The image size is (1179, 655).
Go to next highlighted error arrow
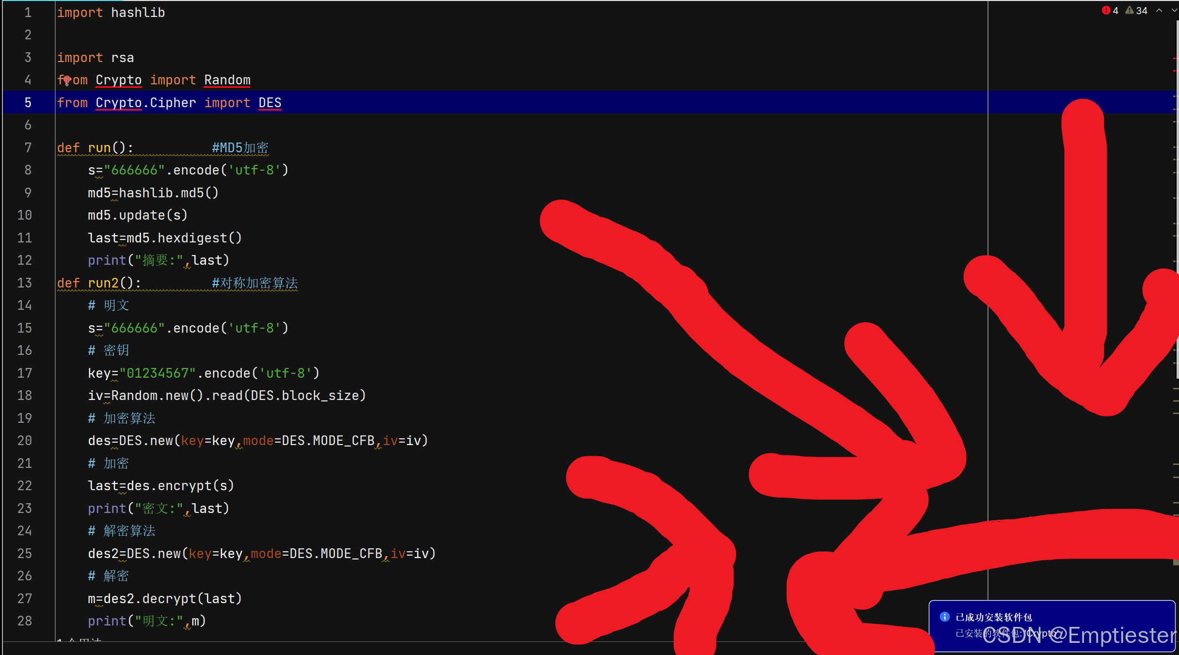[1174, 10]
